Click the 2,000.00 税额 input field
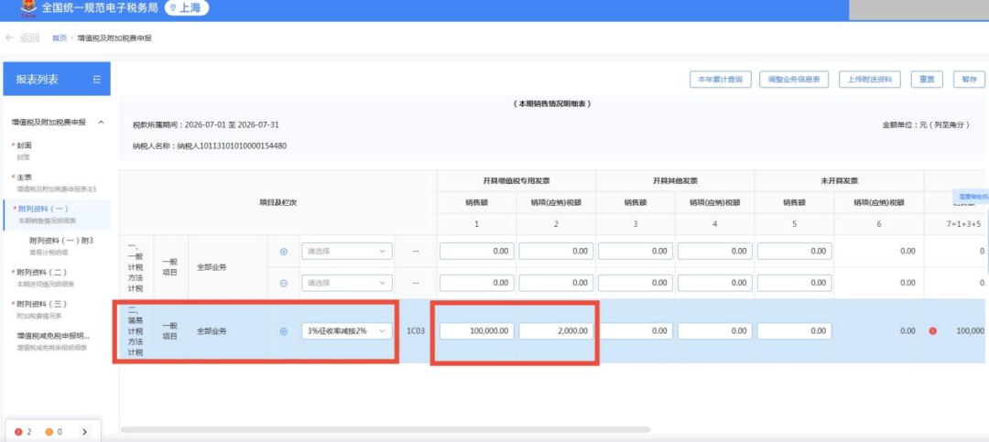 [556, 331]
